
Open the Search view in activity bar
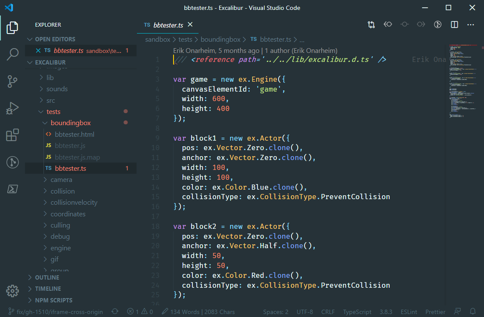(12, 54)
